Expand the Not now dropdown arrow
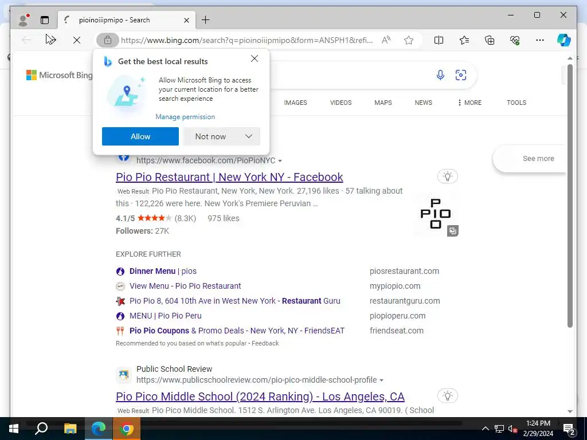Image resolution: width=587 pixels, height=440 pixels. (x=249, y=136)
